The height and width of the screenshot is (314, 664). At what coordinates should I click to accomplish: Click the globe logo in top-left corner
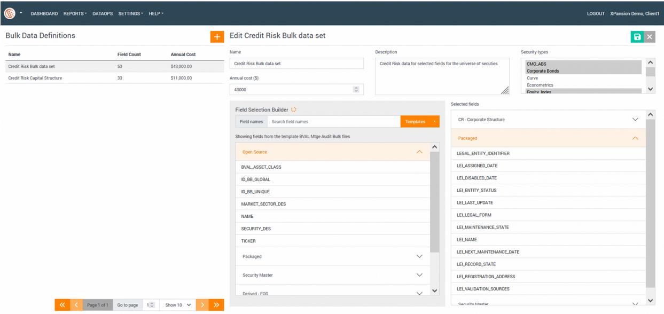coord(10,13)
